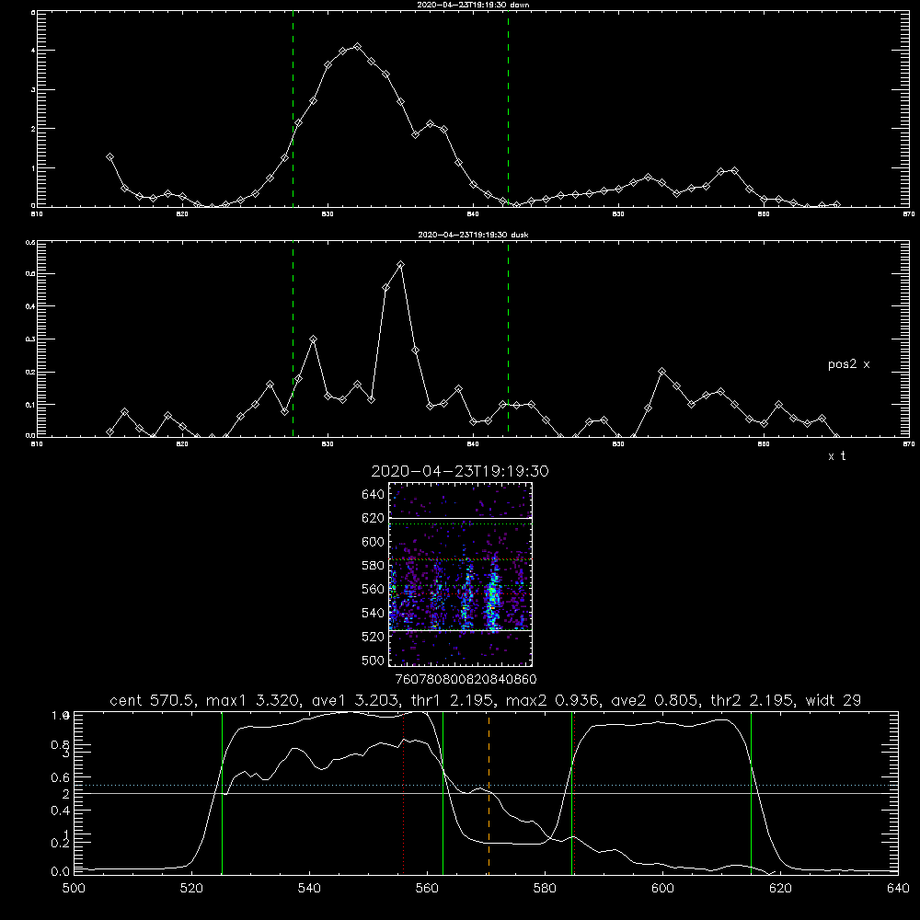This screenshot has height=920, width=920.
Task: Click the orange dashed vertical line in the bottom plot
Action: click(489, 793)
